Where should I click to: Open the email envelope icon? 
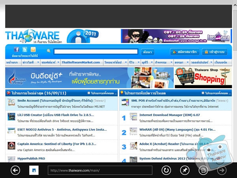tap(33, 49)
